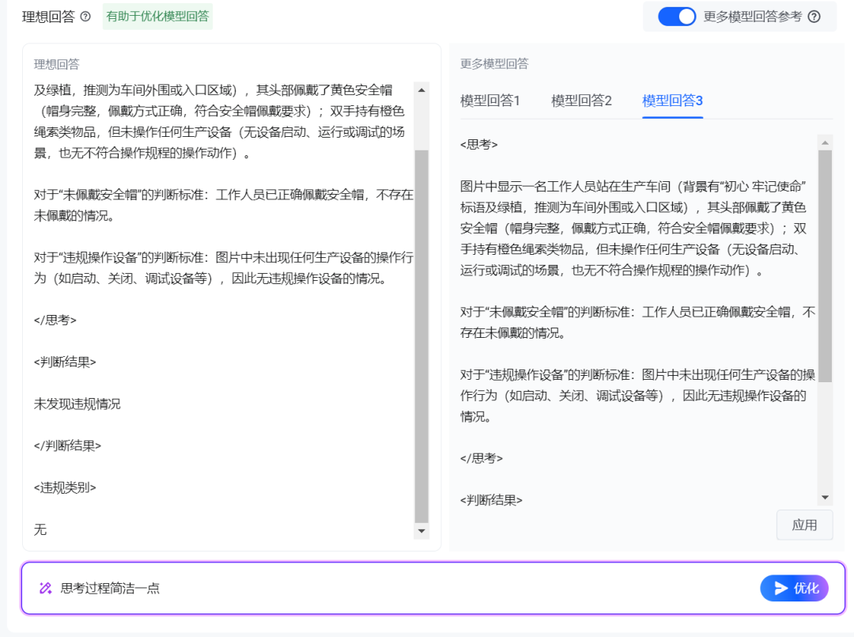Screen dimensions: 854x637
Task: Click the help icon beside 理想回答
Action: pyautogui.click(x=85, y=17)
